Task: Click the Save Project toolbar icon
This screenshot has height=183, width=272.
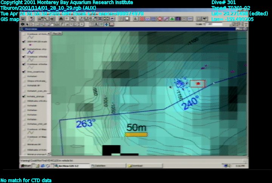Action: pyautogui.click(x=23, y=19)
